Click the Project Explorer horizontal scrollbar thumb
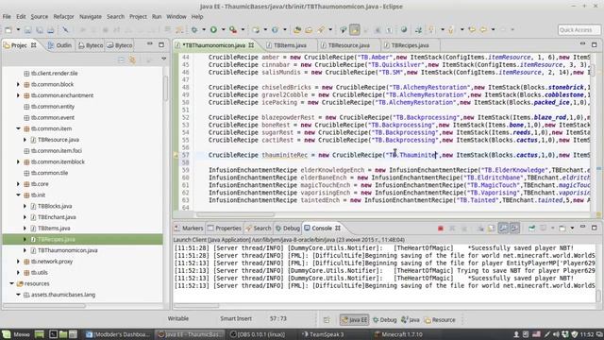Viewport: 604px width, 340px height. click(x=44, y=306)
